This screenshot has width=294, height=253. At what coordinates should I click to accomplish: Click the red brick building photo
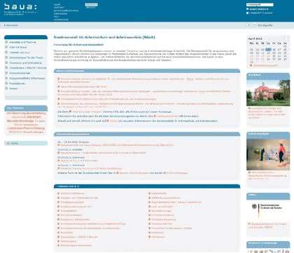[x=268, y=93]
